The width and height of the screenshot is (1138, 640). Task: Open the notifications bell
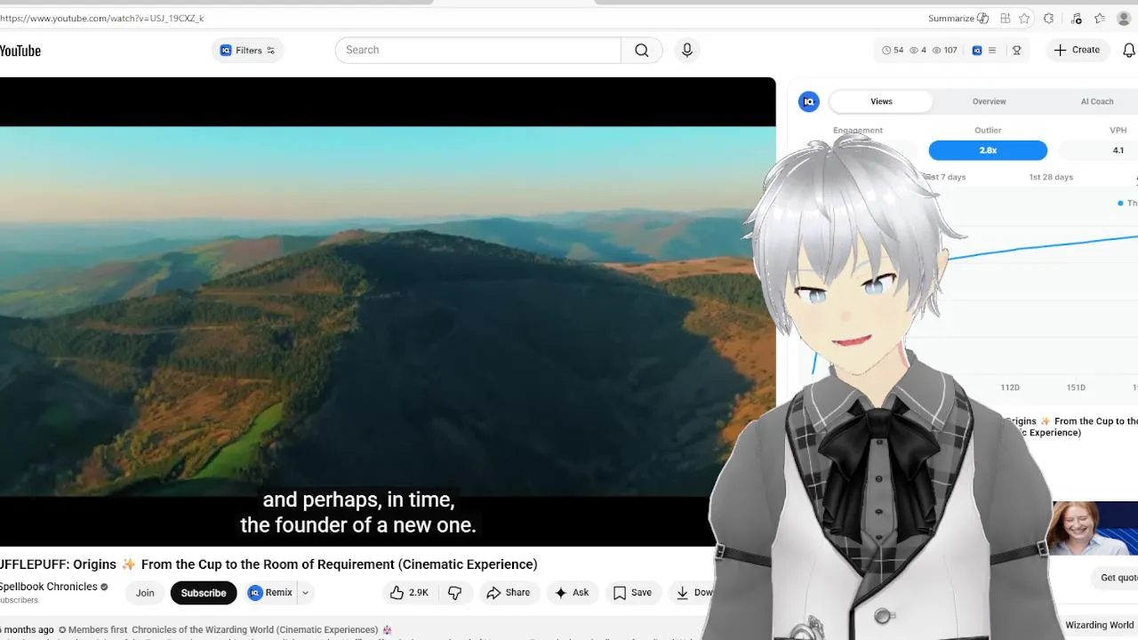point(1129,51)
